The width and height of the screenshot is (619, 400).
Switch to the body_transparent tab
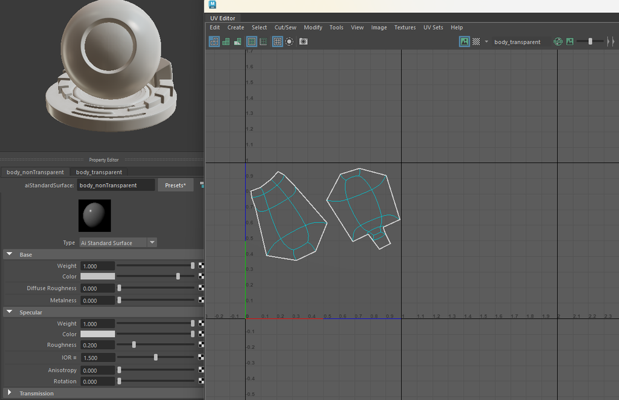tap(99, 172)
